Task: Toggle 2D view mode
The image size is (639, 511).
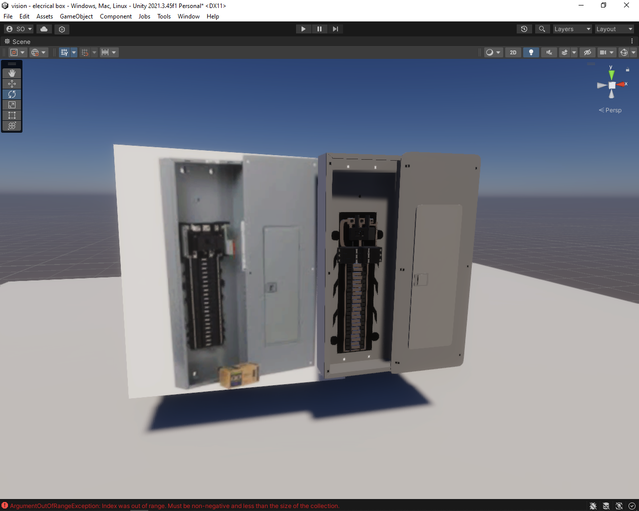Action: [x=513, y=52]
